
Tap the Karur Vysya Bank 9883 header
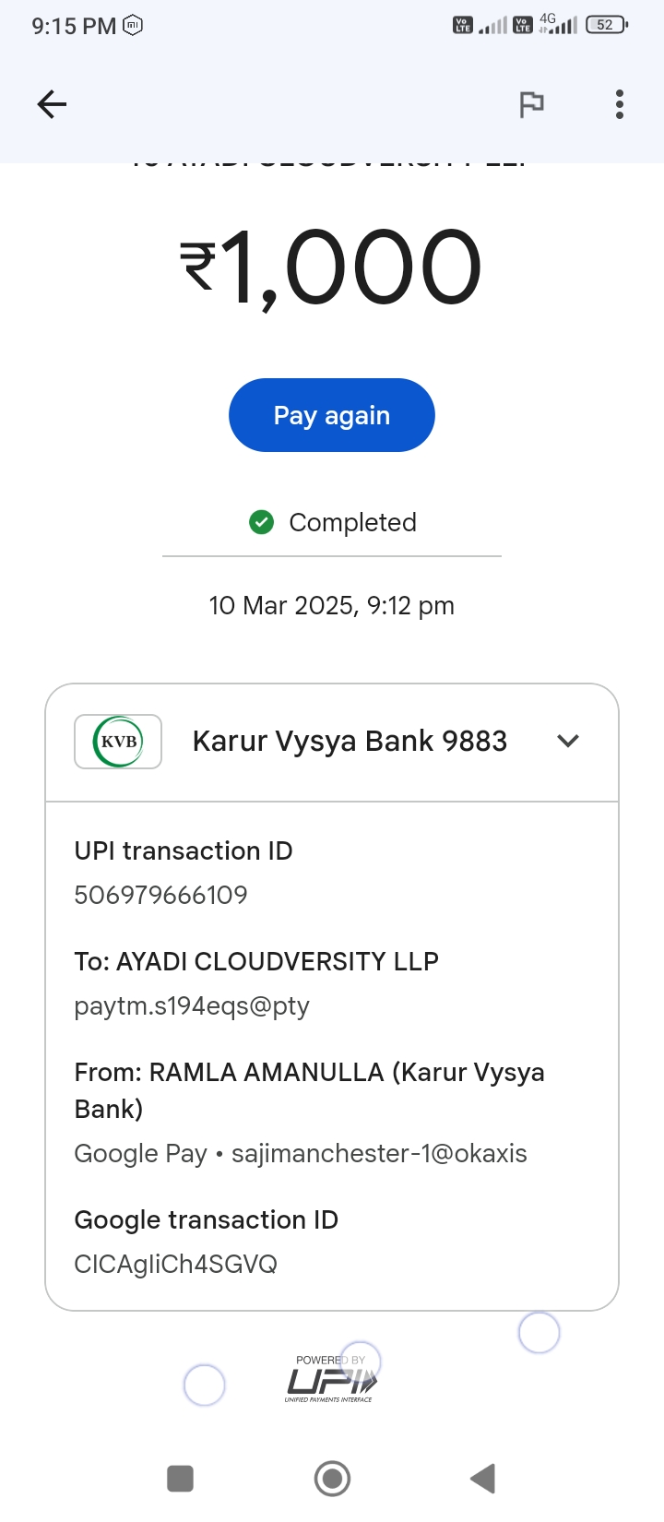350,742
